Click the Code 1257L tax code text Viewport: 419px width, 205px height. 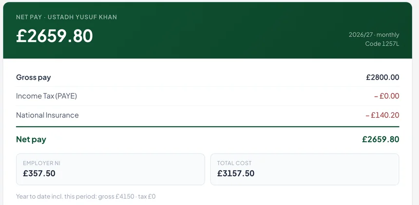(382, 43)
